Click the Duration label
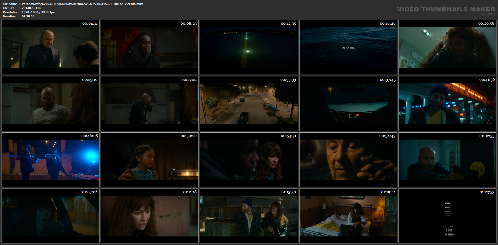This screenshot has height=245, width=498. 9,16
